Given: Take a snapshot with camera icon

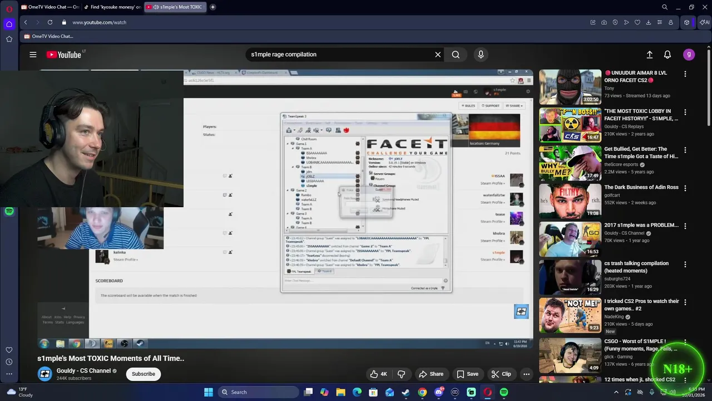Looking at the screenshot, I should click(x=604, y=22).
